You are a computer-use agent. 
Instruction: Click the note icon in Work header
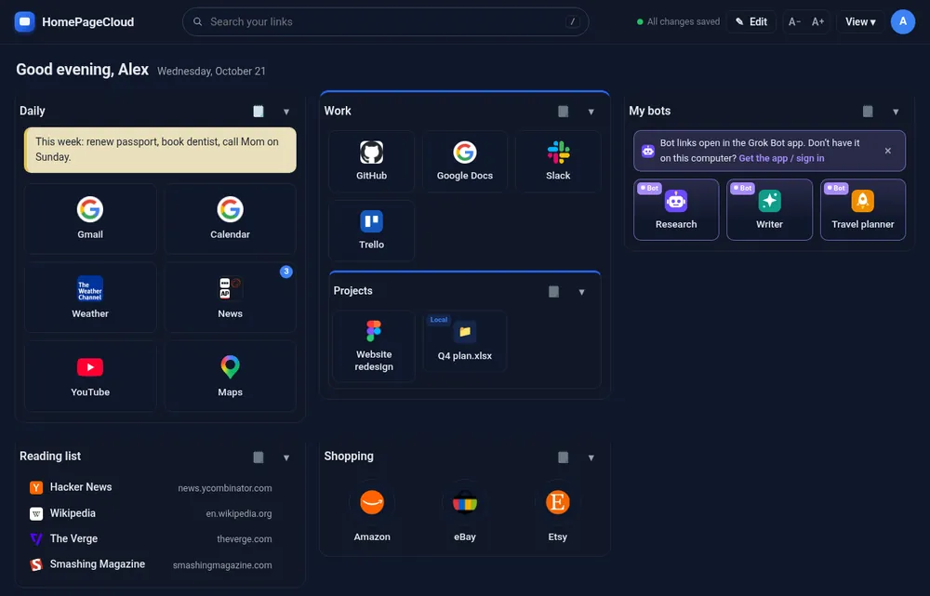[x=564, y=111]
